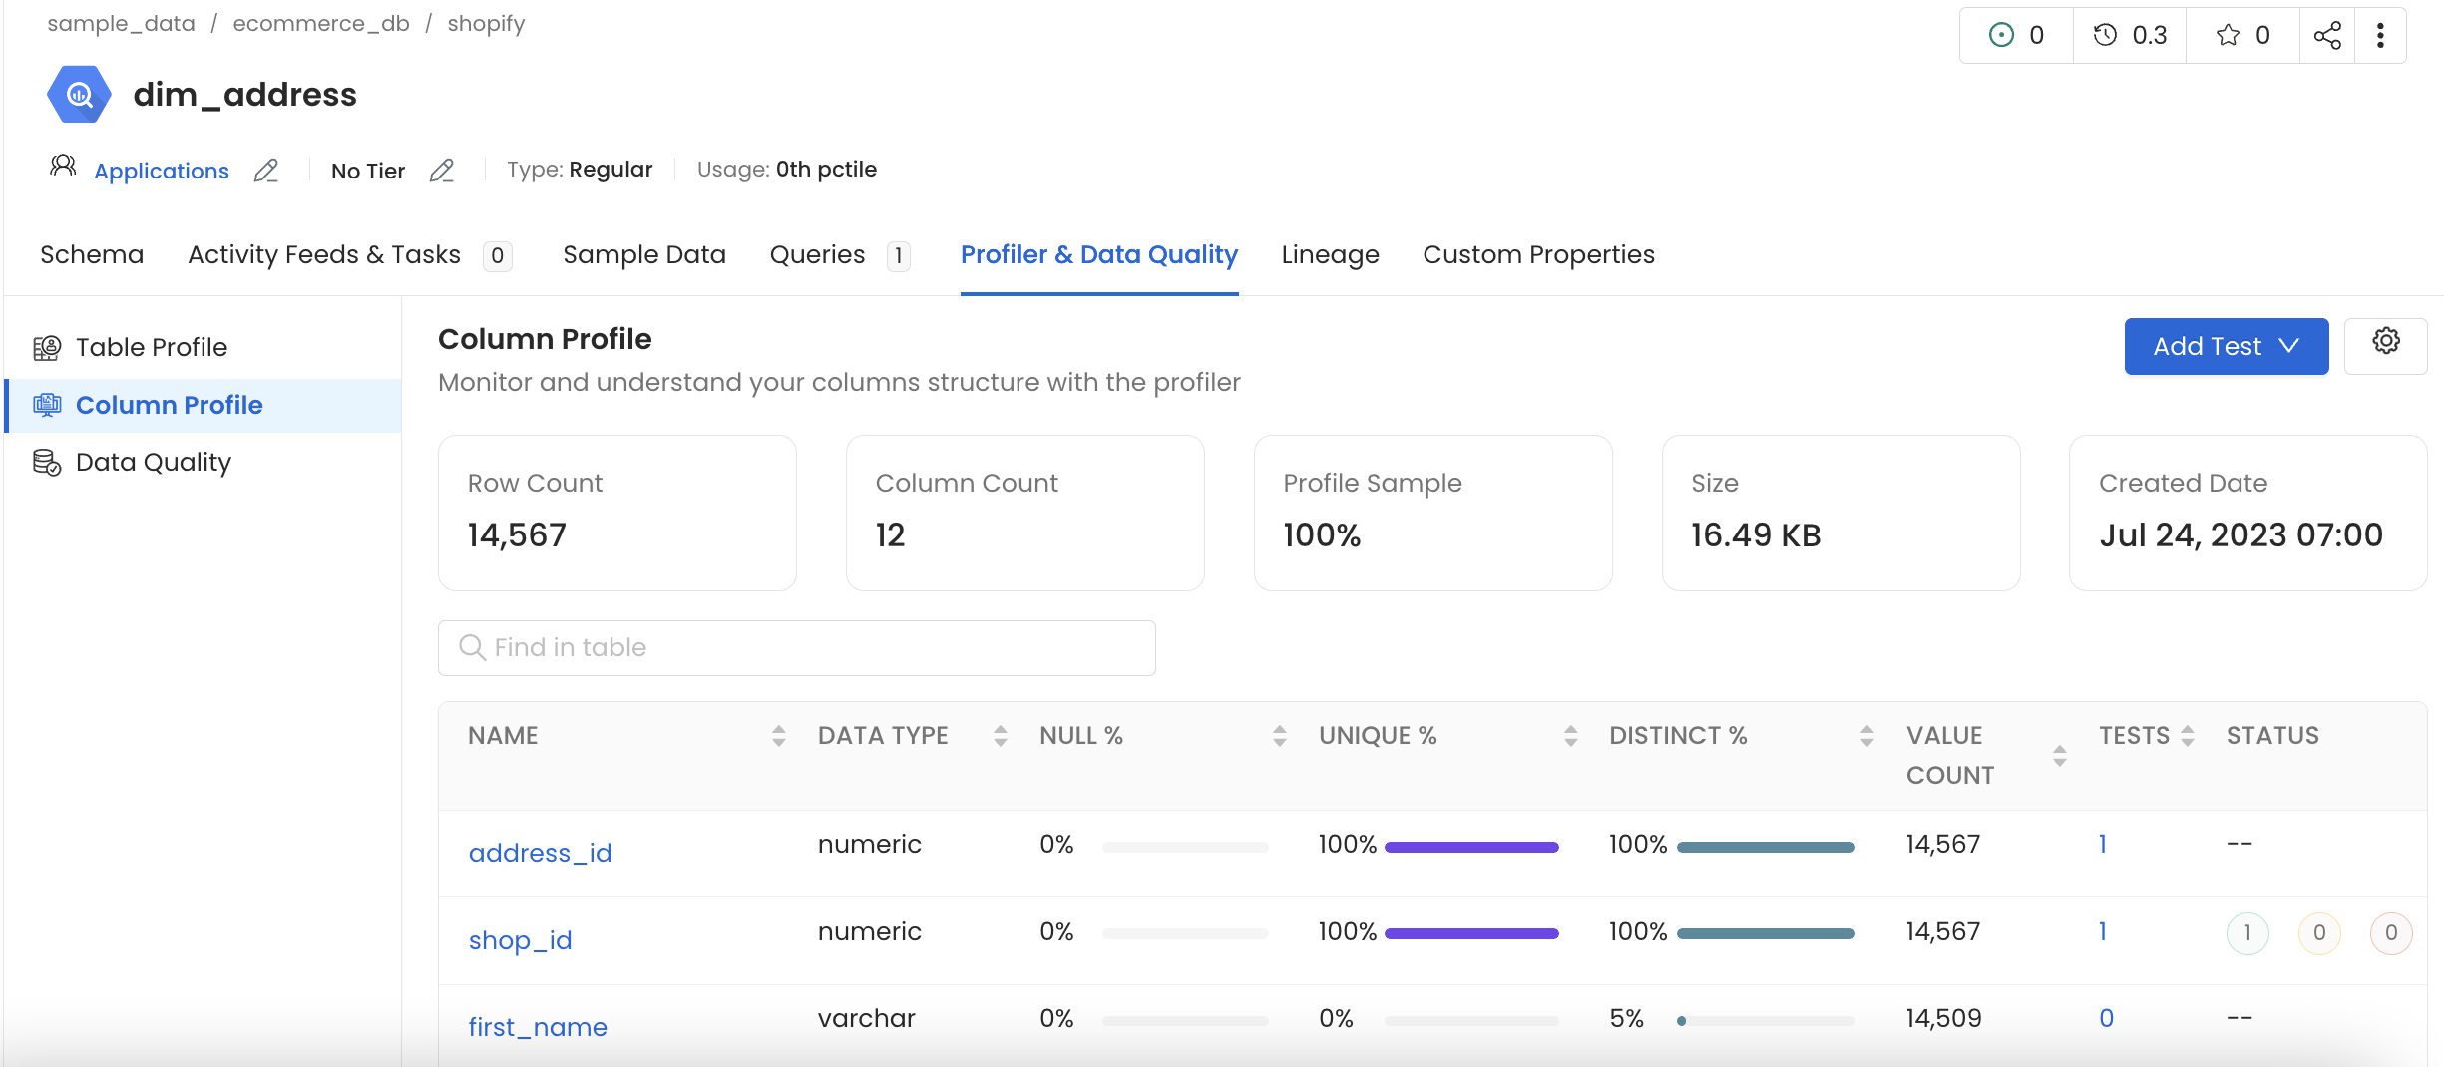The image size is (2444, 1067).
Task: Open the address_id column link
Action: point(540,854)
